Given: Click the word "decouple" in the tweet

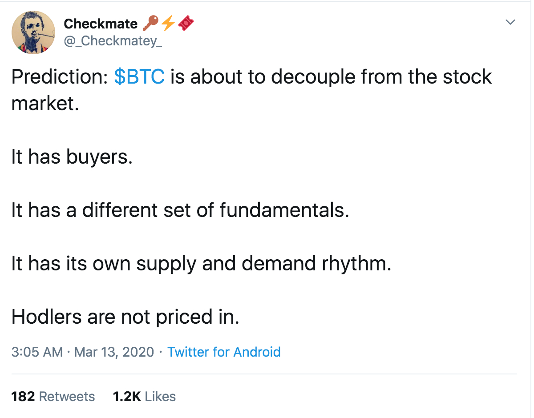Looking at the screenshot, I should click(313, 76).
